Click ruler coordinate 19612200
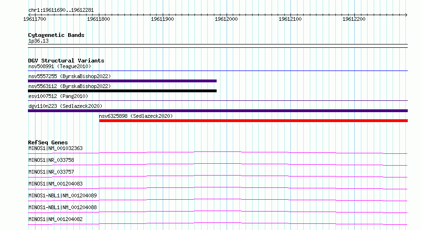The image size is (421, 230). point(354,19)
